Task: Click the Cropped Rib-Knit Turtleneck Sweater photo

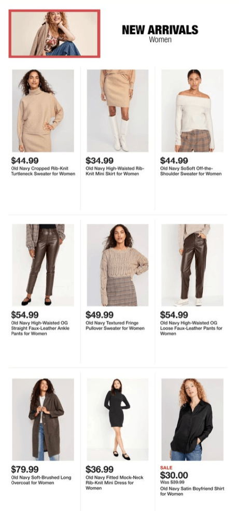Action: (43, 111)
